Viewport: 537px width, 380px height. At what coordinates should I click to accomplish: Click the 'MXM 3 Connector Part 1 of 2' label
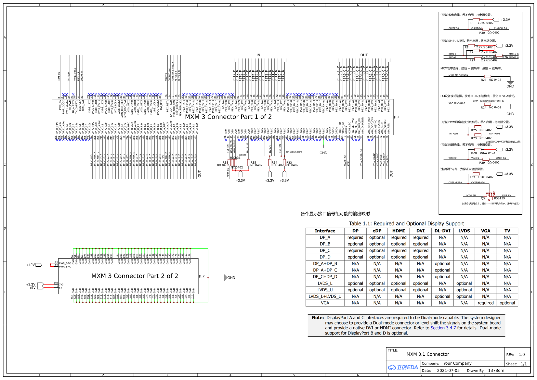(228, 117)
